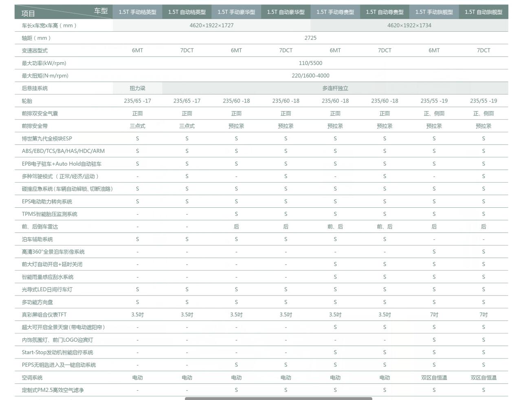Click the horizontal scrollbar at the bottom
Image resolution: width=512 pixels, height=400 pixels.
279,398
